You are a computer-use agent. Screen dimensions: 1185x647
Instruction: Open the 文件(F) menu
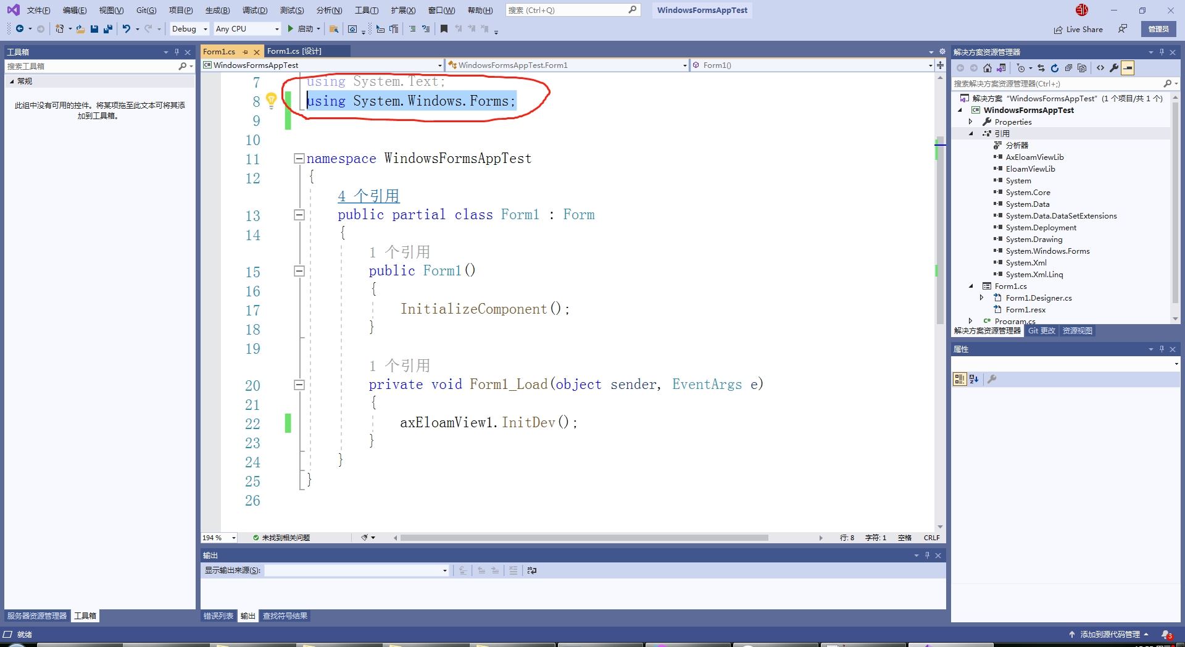(x=38, y=10)
